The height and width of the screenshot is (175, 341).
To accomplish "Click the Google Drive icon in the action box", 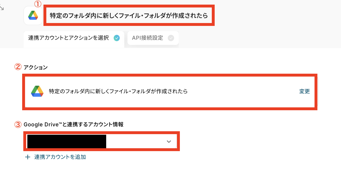I will pos(37,91).
